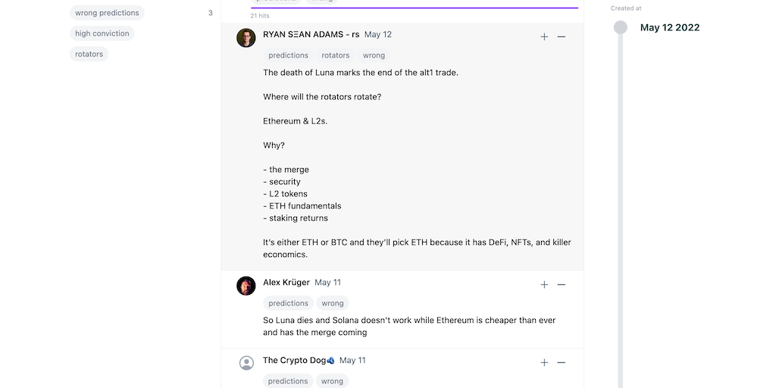Open Alex Krüger author name link
776x388 pixels.
pos(286,282)
